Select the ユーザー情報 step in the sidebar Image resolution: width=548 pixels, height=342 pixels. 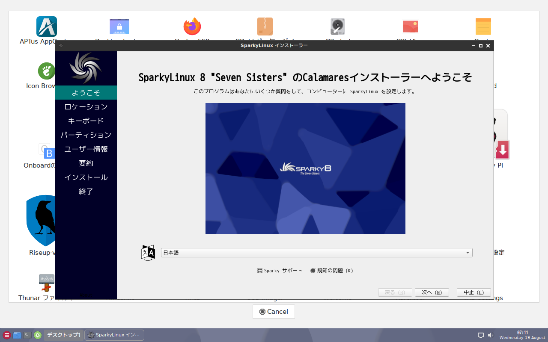click(86, 149)
